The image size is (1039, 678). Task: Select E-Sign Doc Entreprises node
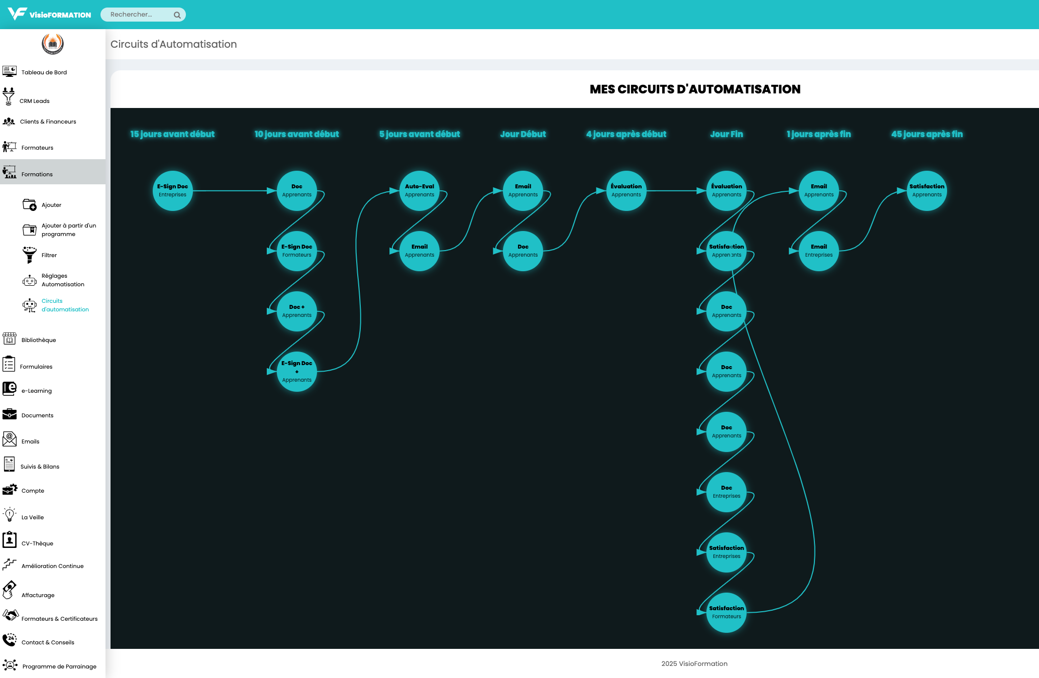[172, 191]
